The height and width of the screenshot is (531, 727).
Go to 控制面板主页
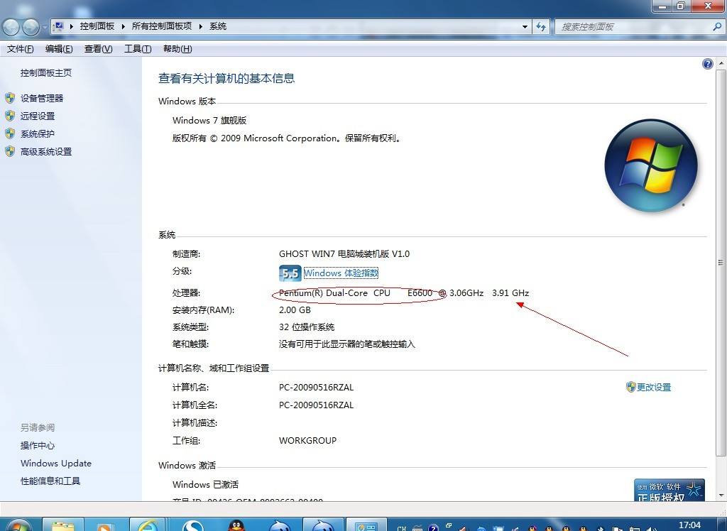[x=46, y=73]
